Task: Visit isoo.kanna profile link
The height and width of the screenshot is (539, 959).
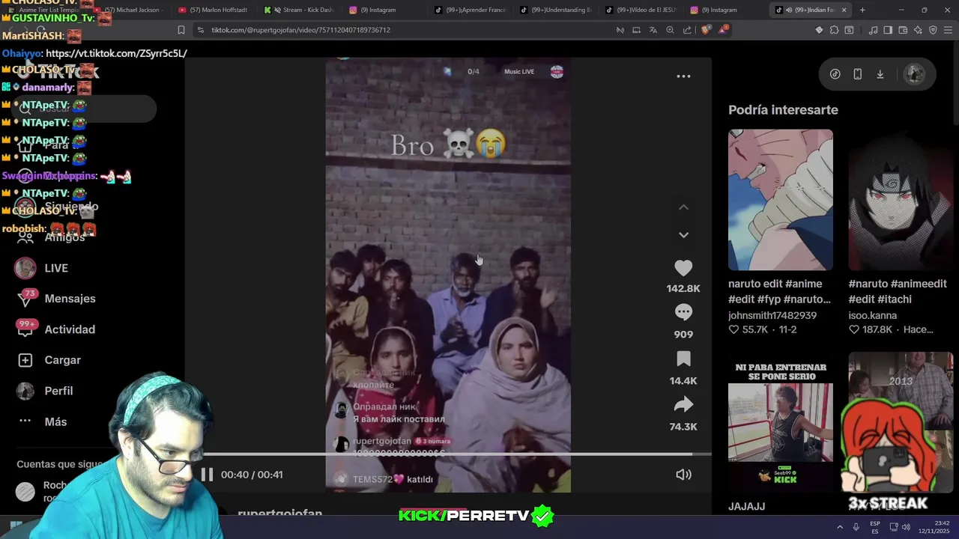Action: (x=872, y=315)
